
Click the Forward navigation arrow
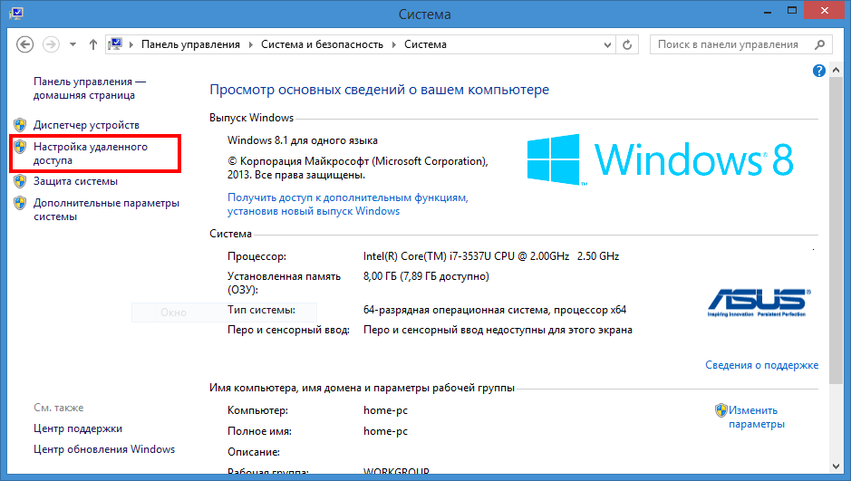51,44
